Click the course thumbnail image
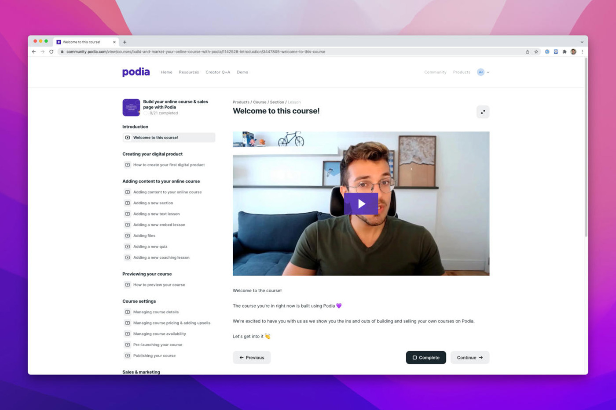Image resolution: width=616 pixels, height=410 pixels. point(131,107)
